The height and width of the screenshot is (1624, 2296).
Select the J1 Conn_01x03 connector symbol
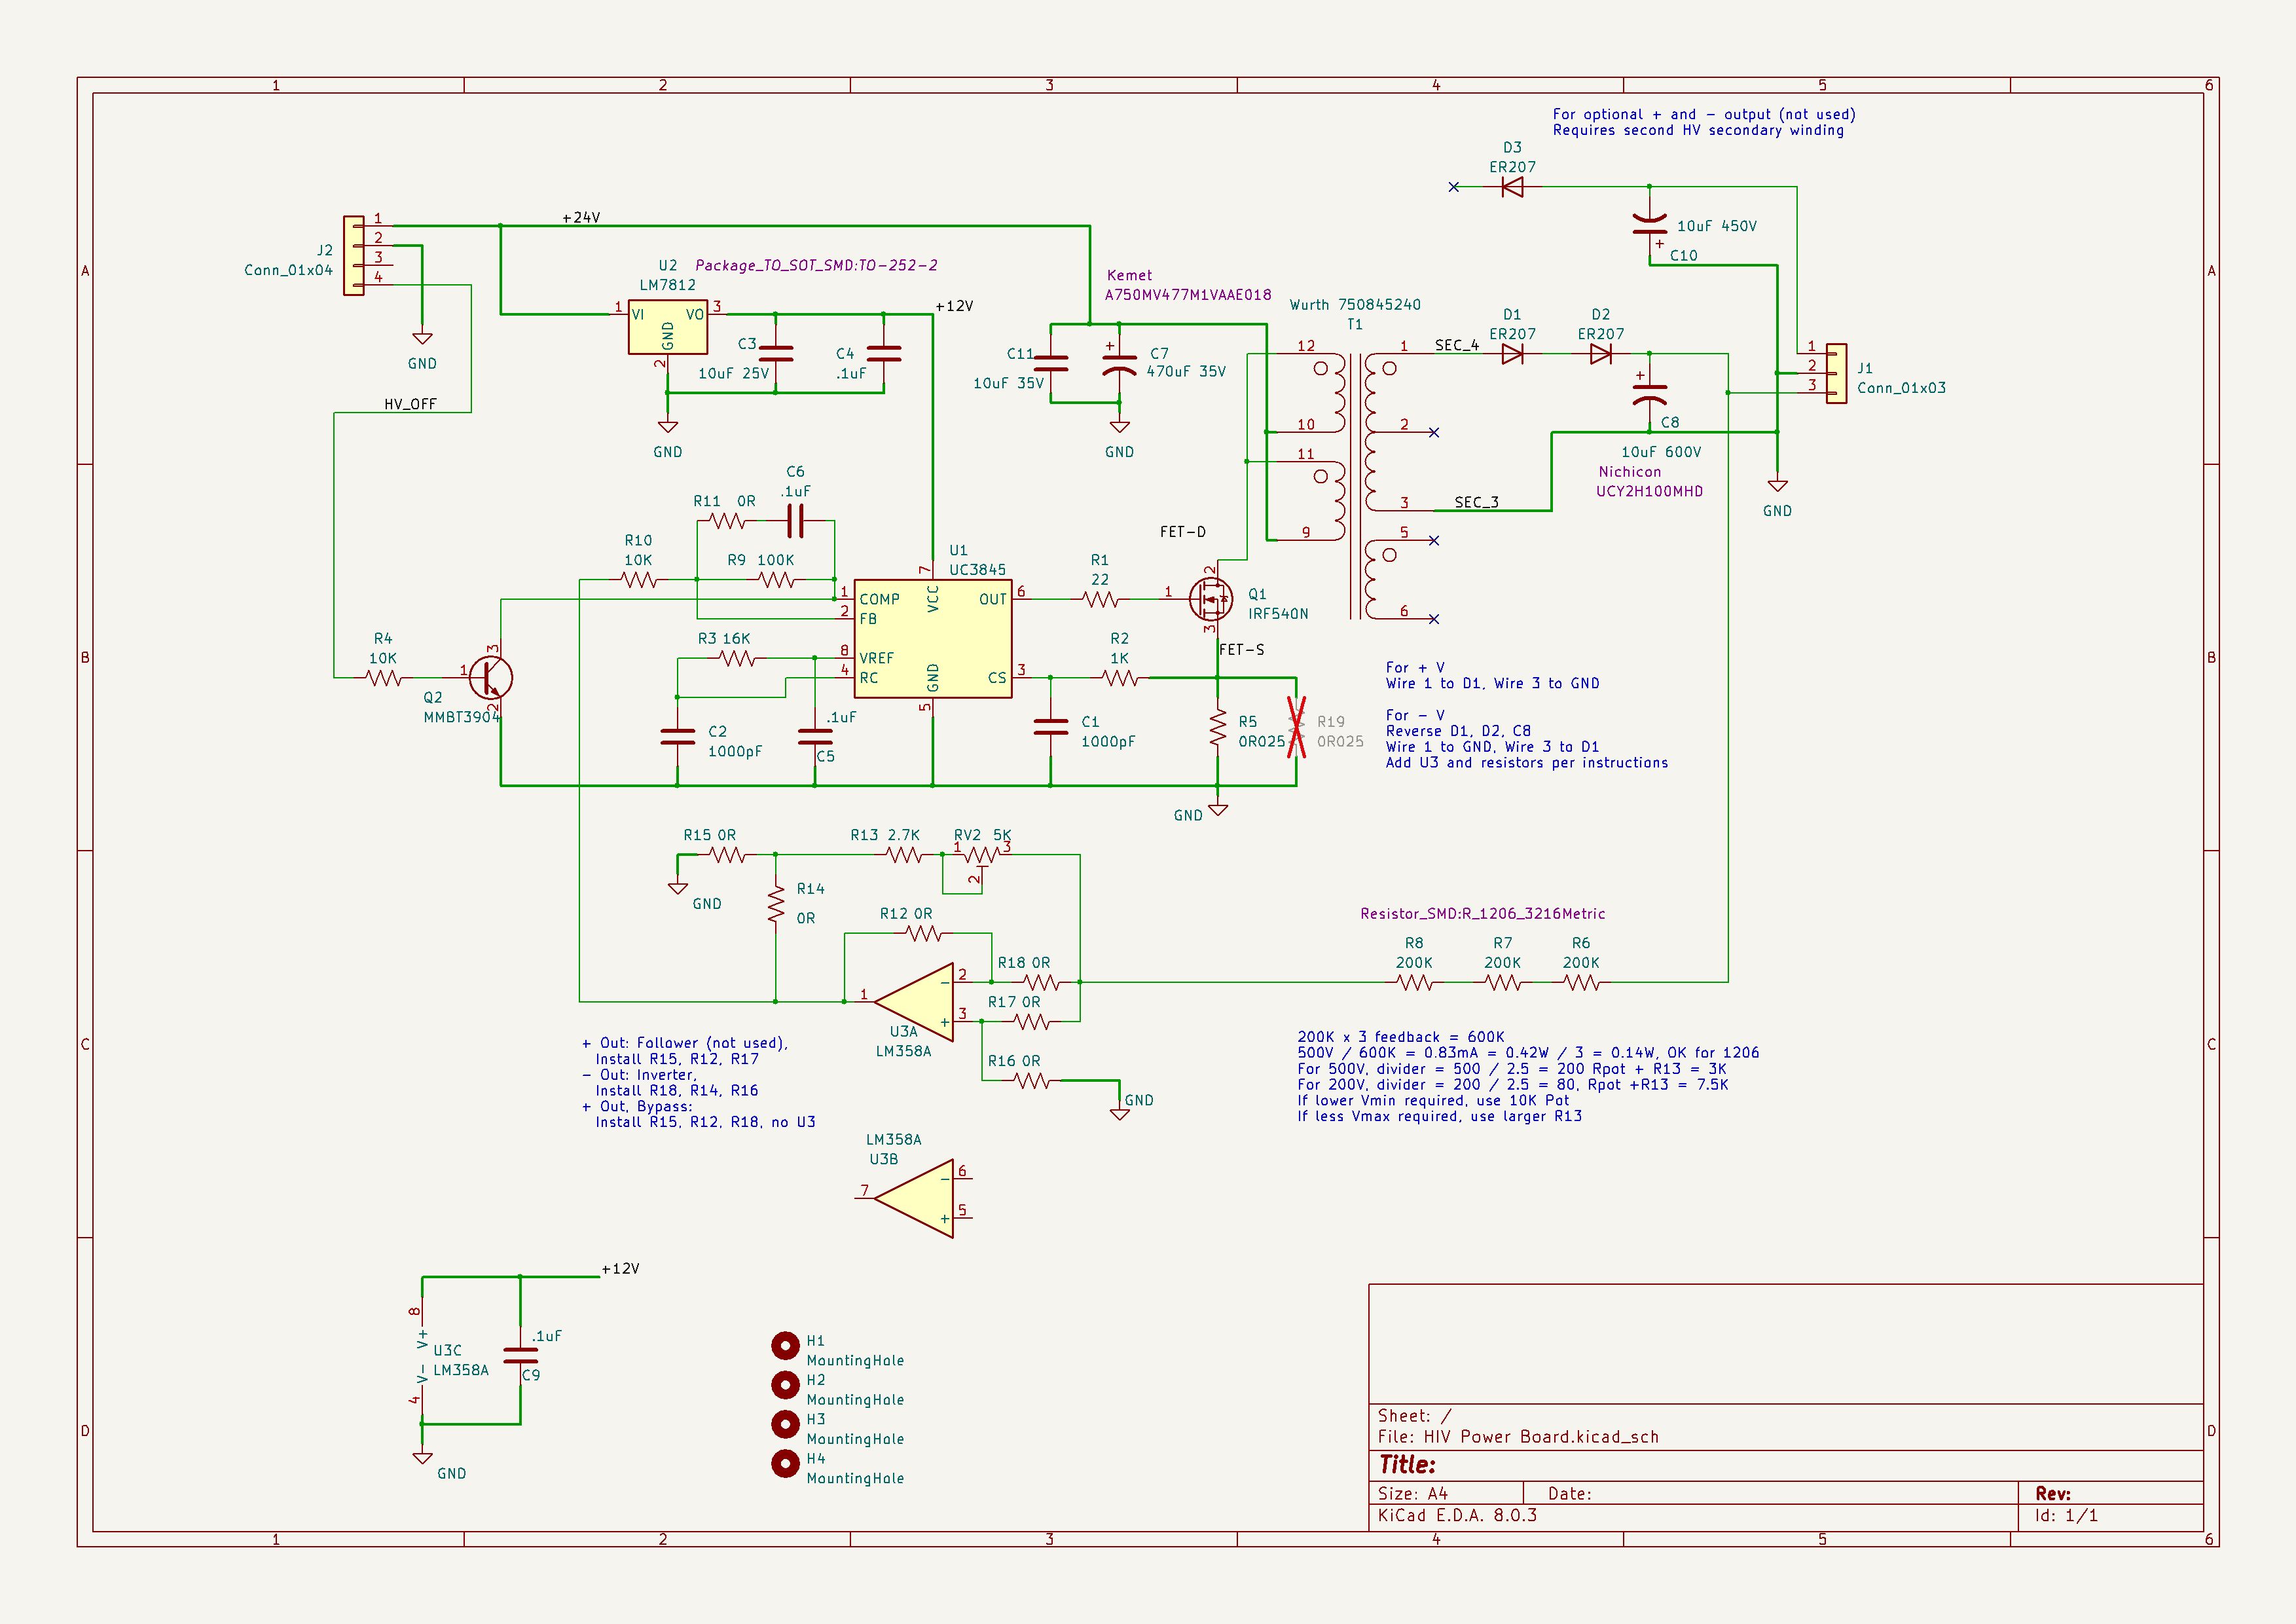(1836, 374)
